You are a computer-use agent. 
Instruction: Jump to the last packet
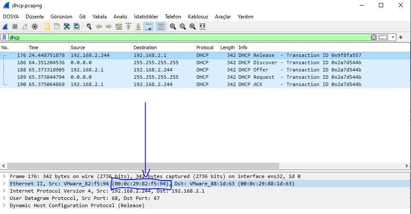point(138,27)
